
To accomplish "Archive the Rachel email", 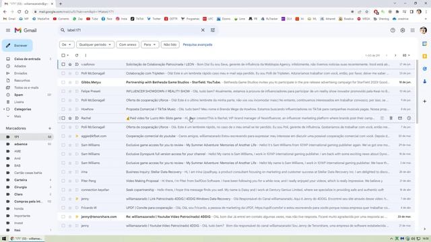I will pyautogui.click(x=382, y=118).
